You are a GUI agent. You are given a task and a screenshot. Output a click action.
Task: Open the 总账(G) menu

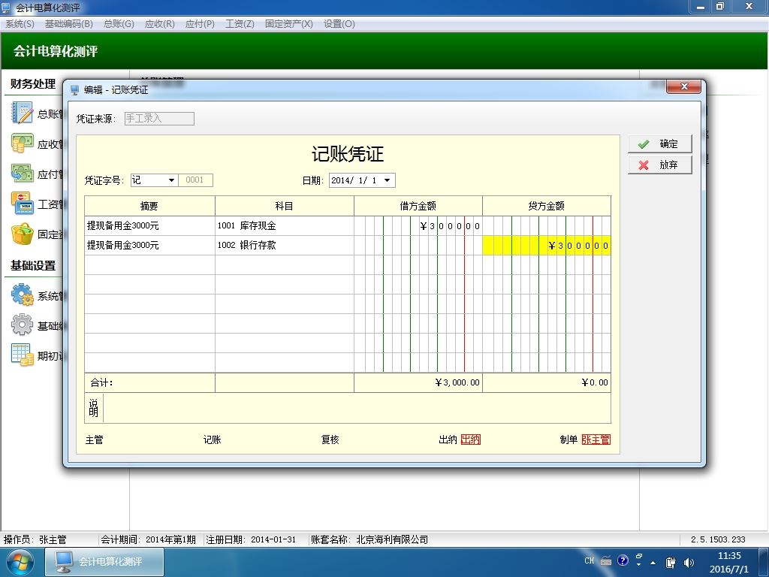119,23
